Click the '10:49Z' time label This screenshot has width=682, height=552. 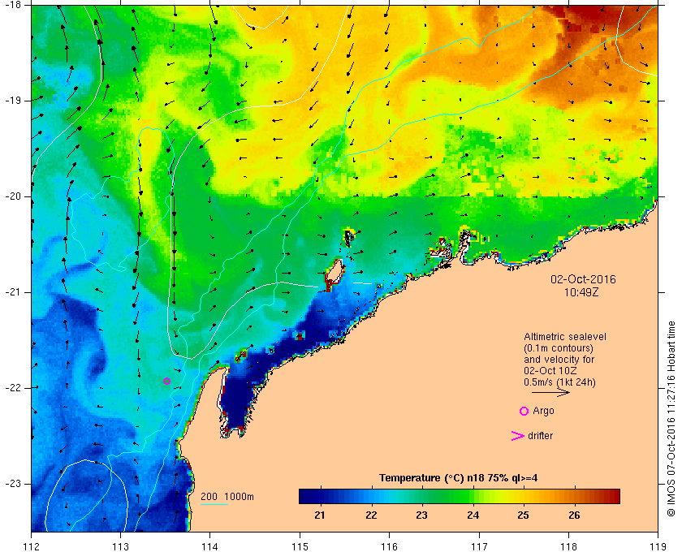581,293
